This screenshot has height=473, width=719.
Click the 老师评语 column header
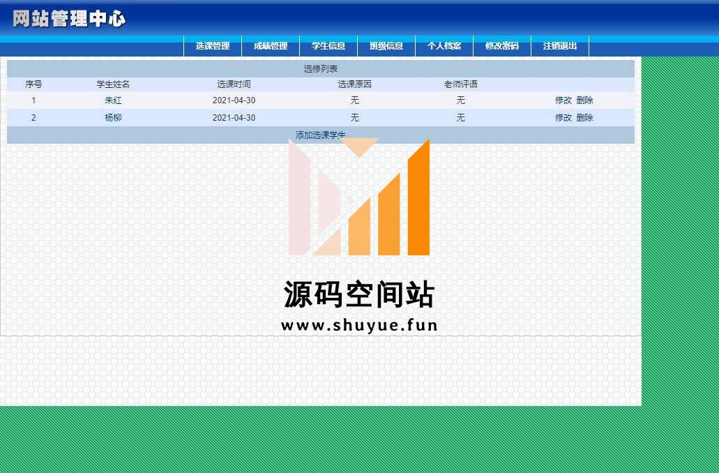point(461,84)
